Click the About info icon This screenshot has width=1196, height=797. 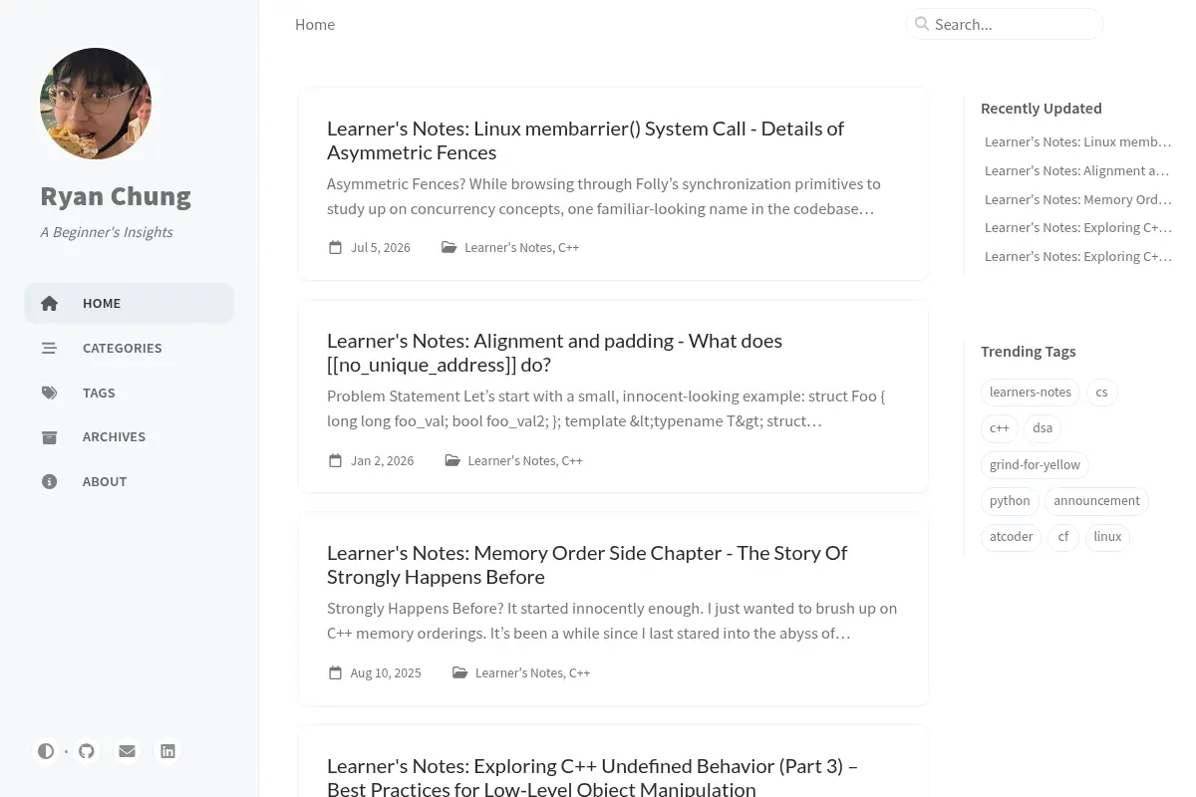coord(49,481)
